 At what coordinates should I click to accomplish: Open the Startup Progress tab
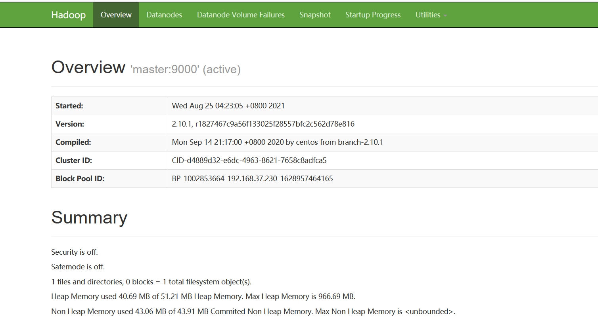[x=373, y=15]
